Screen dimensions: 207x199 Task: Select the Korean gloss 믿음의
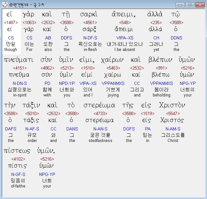pyautogui.click(x=18, y=180)
